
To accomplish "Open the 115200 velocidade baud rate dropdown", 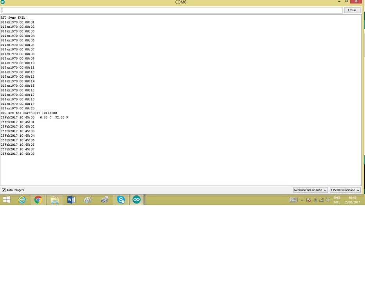I will pyautogui.click(x=345, y=190).
